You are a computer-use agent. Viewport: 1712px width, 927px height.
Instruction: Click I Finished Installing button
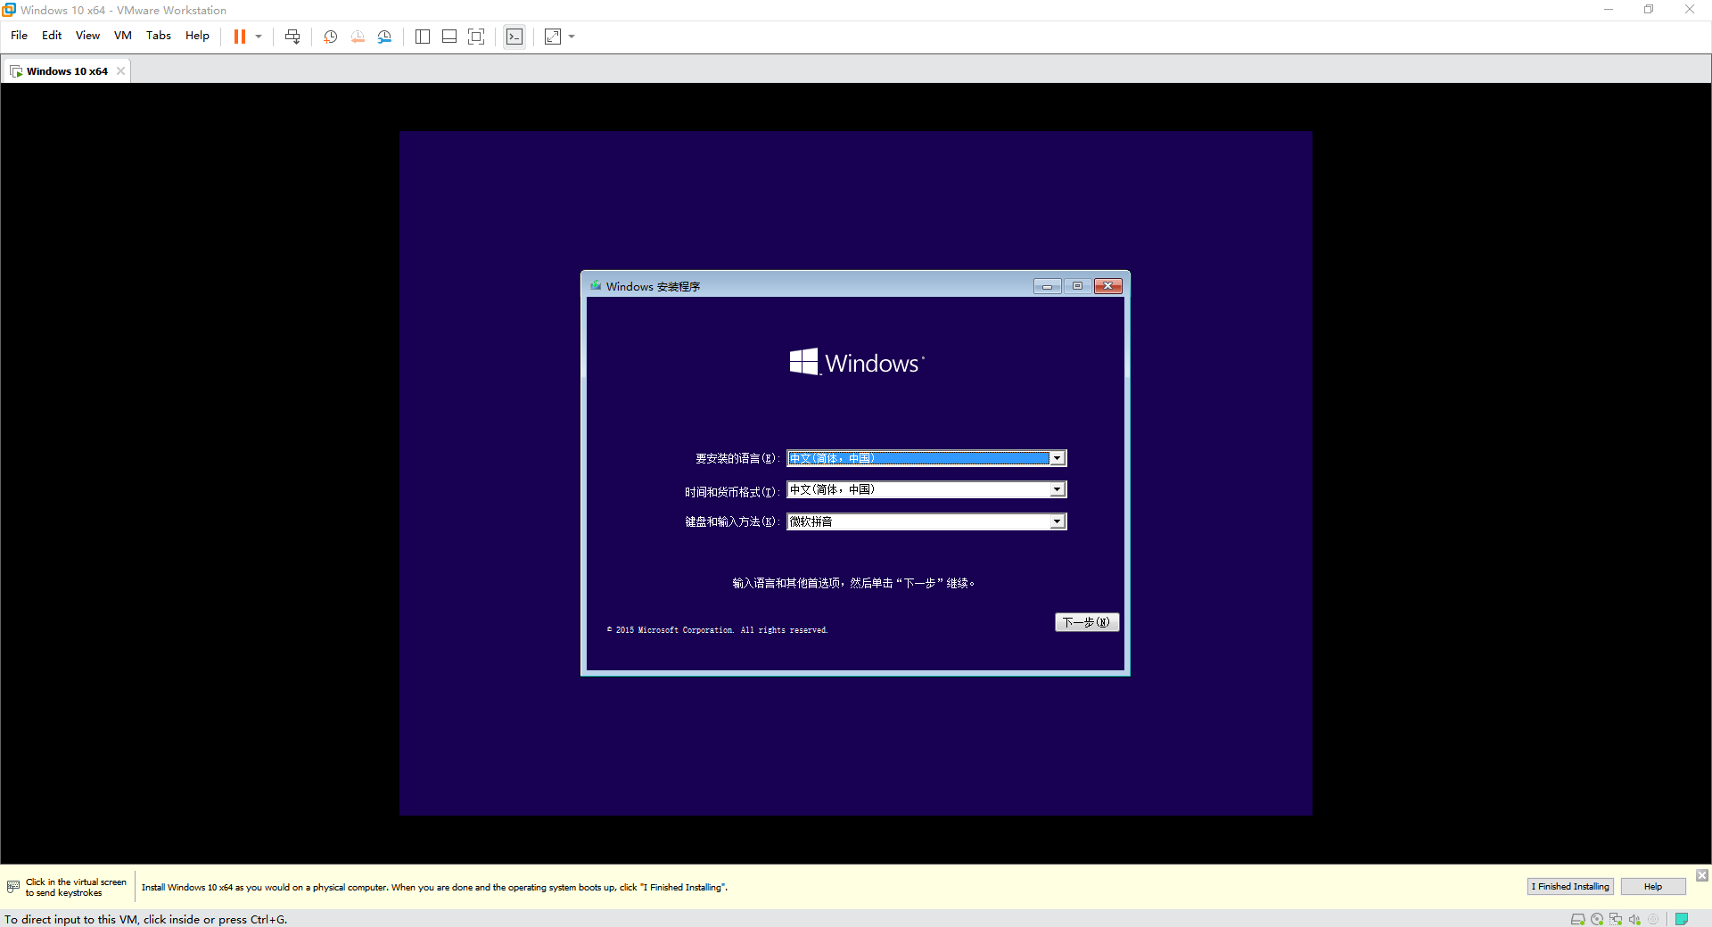coord(1570,887)
